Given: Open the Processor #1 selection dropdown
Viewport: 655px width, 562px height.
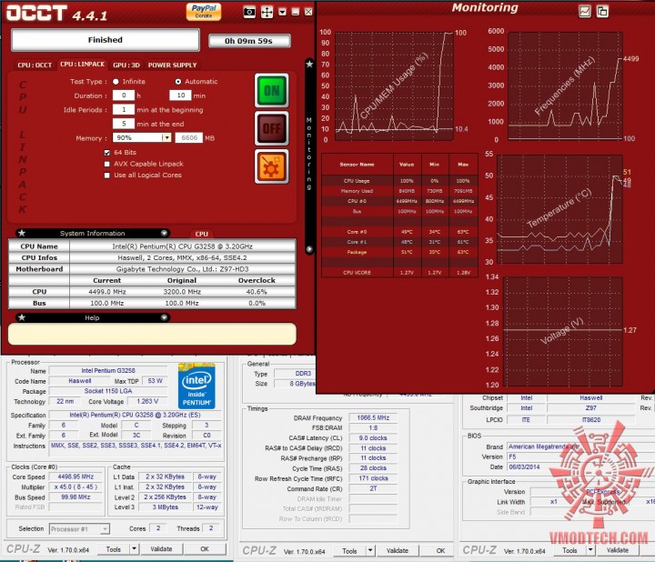Looking at the screenshot, I should tap(105, 529).
